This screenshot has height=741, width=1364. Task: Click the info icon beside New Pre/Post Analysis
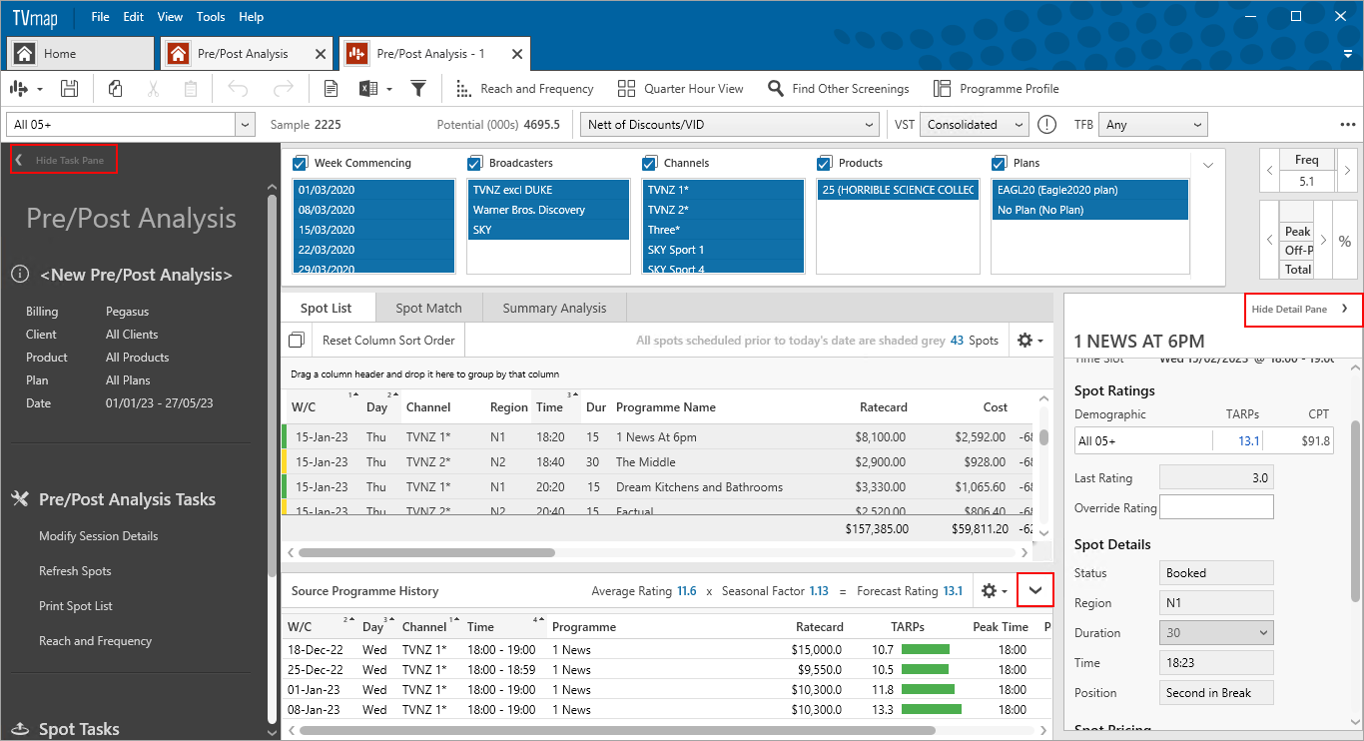(19, 274)
